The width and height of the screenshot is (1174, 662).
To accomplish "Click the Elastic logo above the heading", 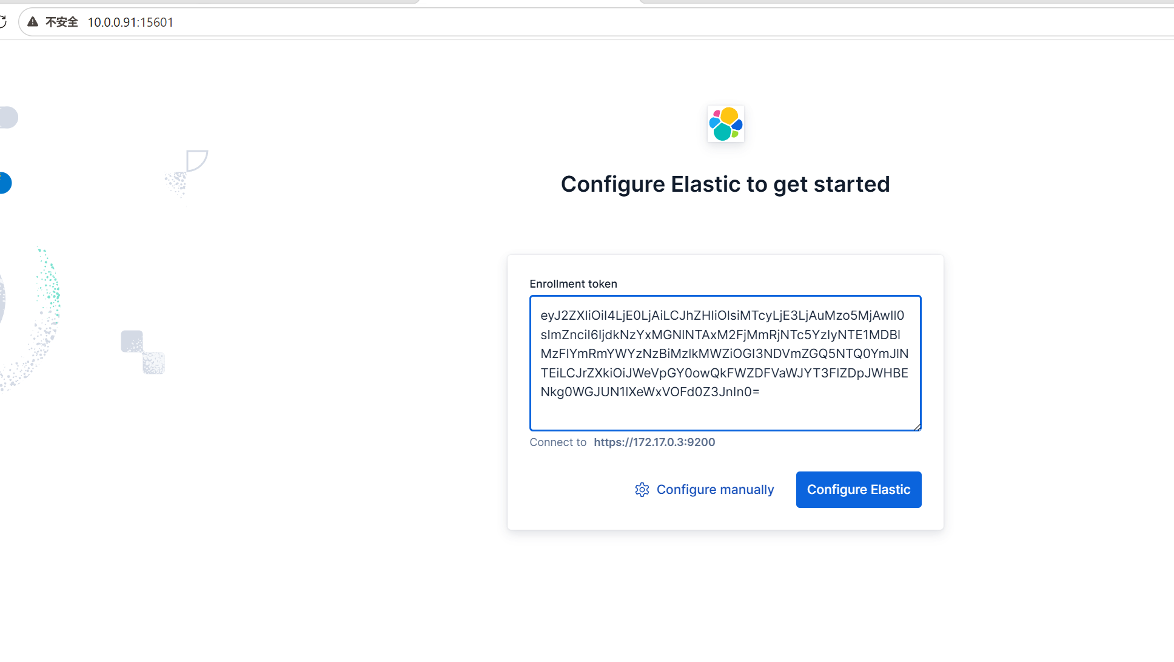I will [725, 124].
